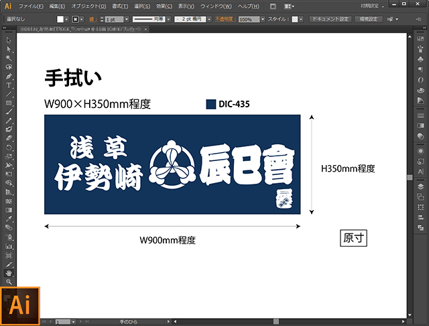The height and width of the screenshot is (326, 429).
Task: Click the ドキュメント設定 button
Action: (330, 19)
